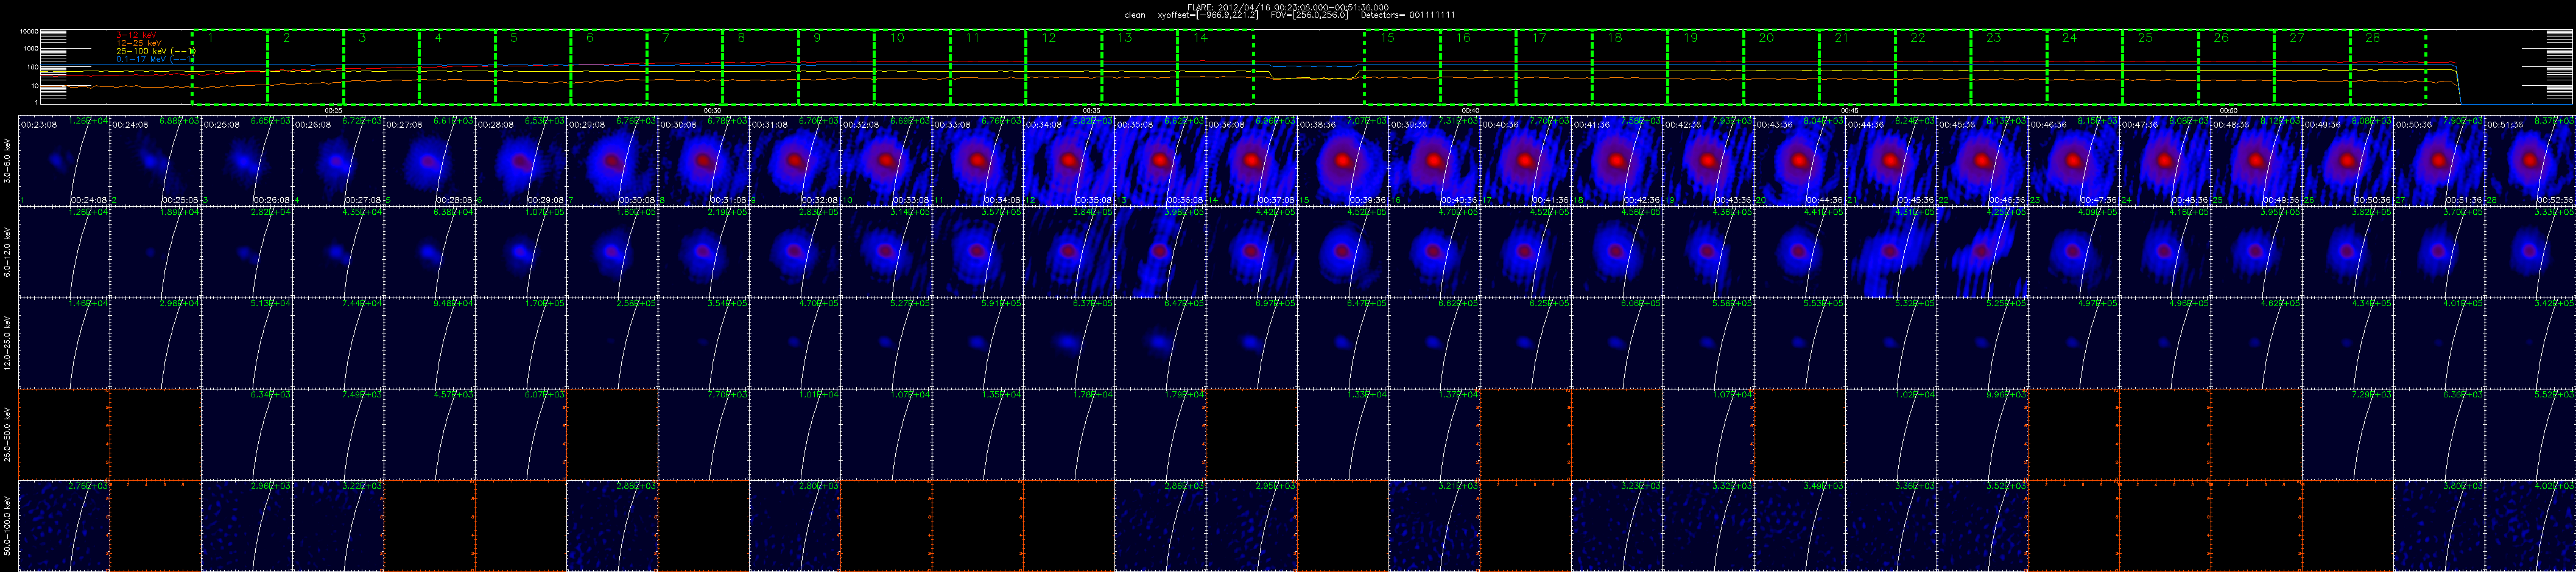Image resolution: width=2576 pixels, height=572 pixels.
Task: Select time interval 12 on the lightcurve
Action: tap(1064, 66)
